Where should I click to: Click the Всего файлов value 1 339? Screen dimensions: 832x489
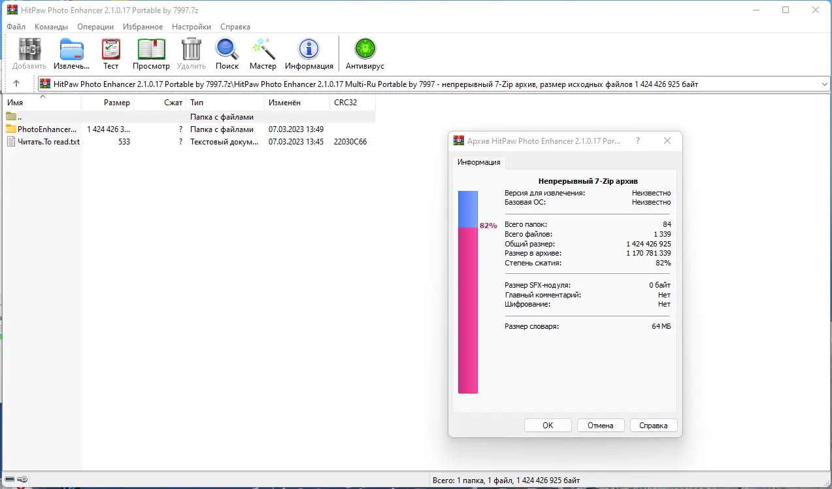point(662,234)
